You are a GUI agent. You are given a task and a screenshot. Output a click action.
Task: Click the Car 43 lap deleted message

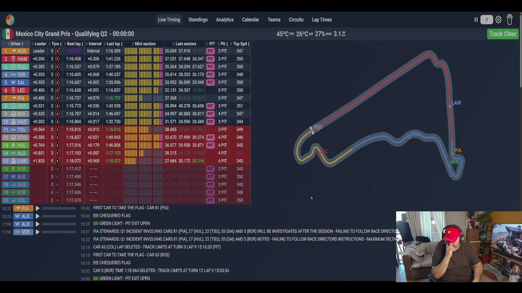[x=157, y=247]
